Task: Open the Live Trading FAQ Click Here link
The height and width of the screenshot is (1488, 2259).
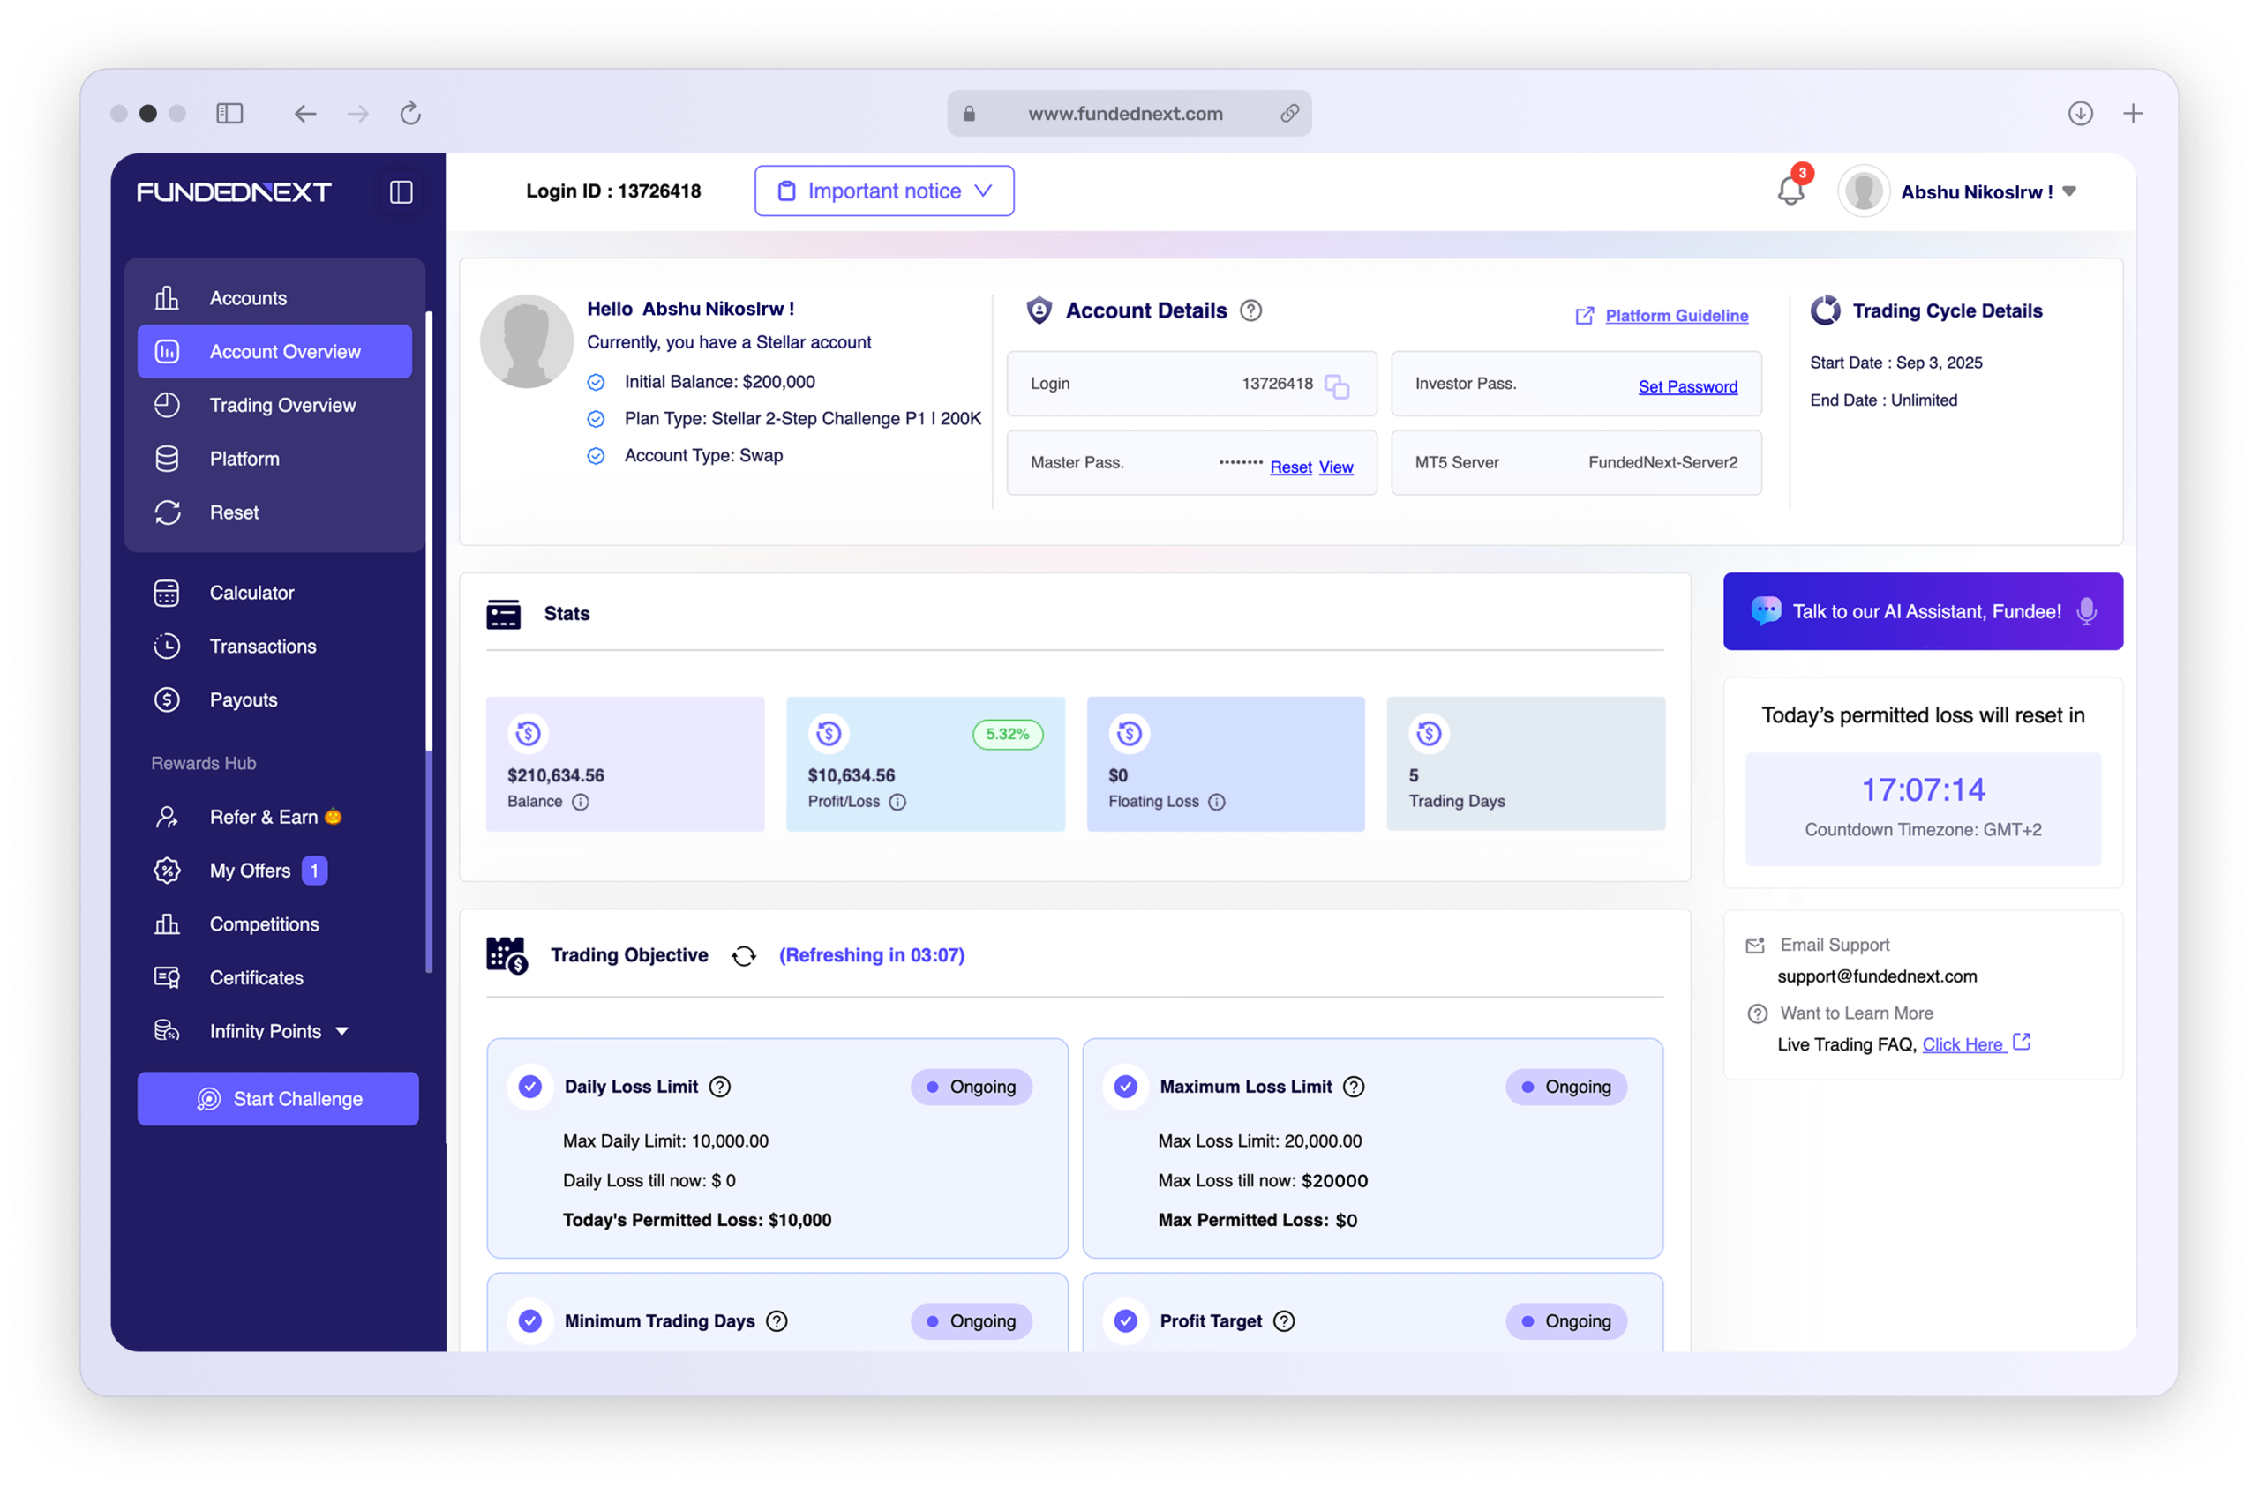Action: pyautogui.click(x=1963, y=1043)
